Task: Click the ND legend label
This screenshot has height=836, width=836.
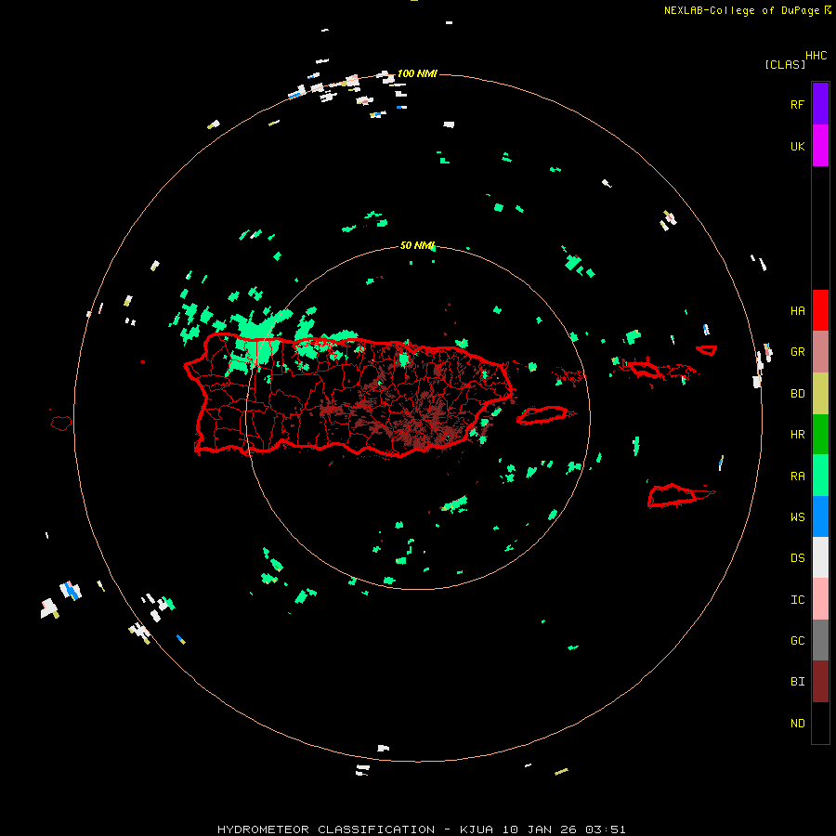Action: click(797, 724)
